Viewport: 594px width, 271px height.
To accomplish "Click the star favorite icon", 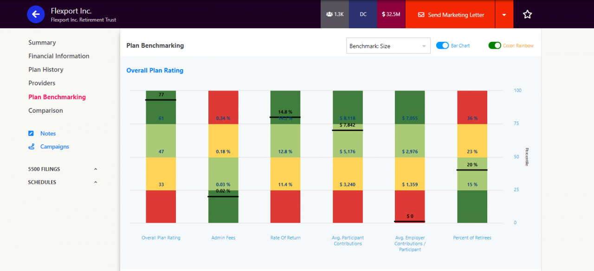I will (527, 14).
